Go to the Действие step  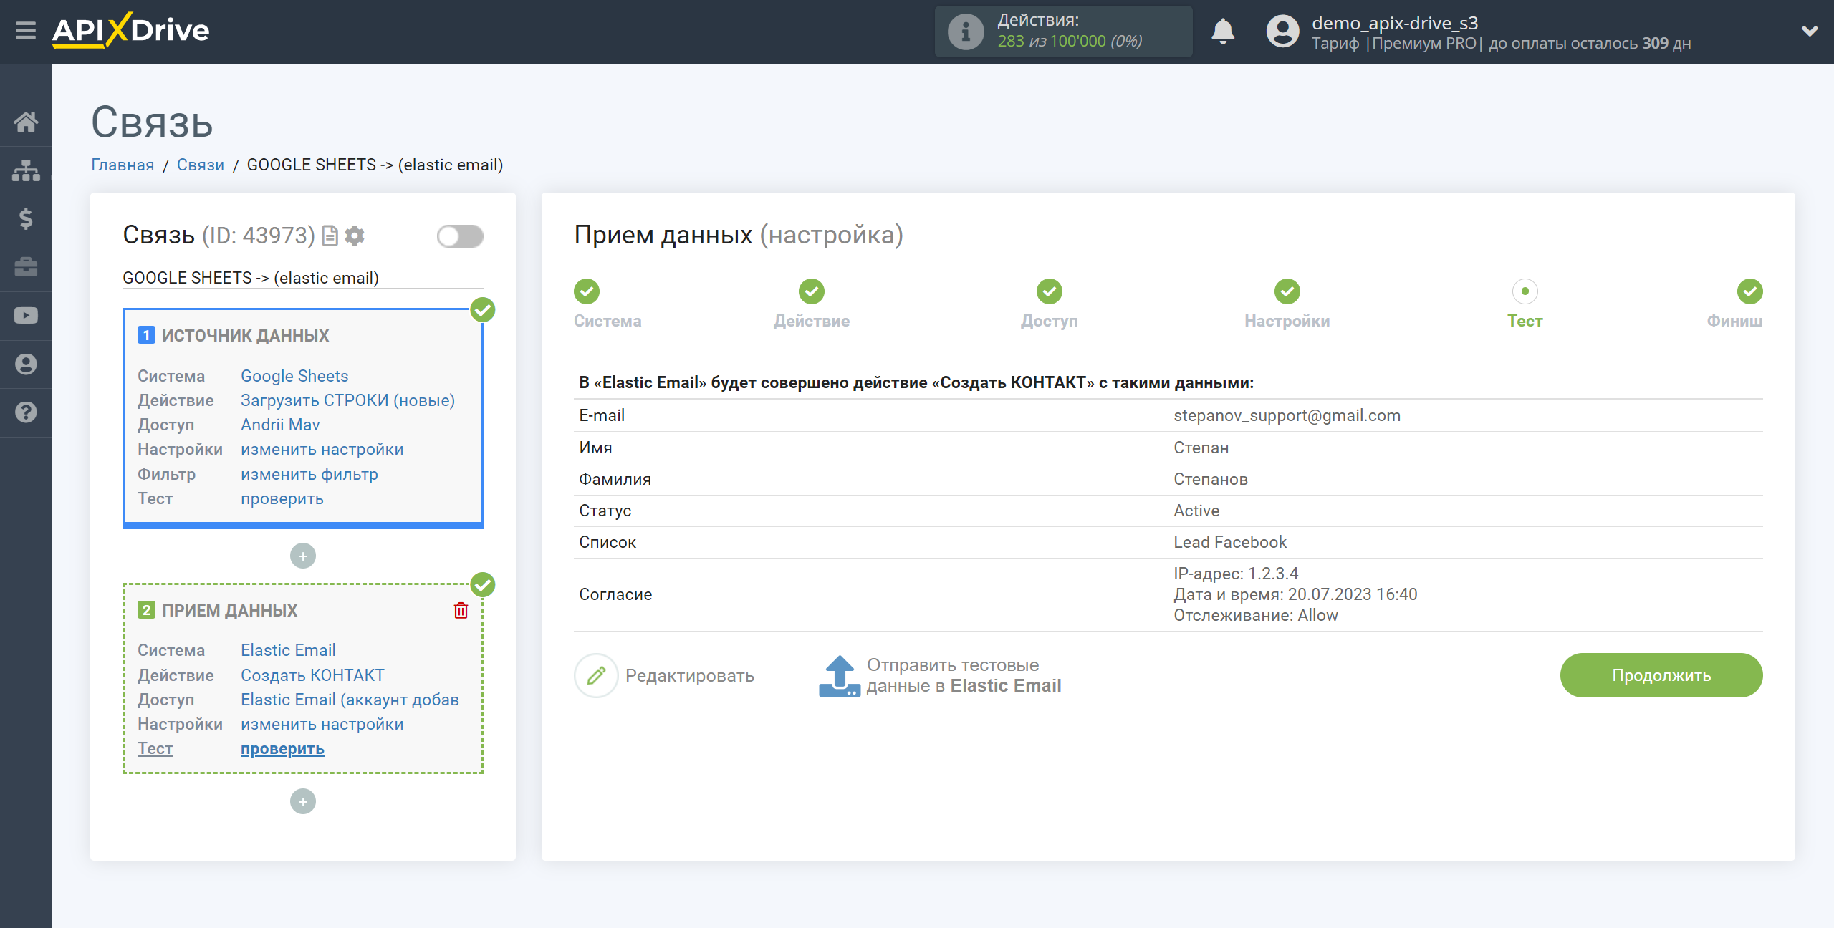click(812, 291)
